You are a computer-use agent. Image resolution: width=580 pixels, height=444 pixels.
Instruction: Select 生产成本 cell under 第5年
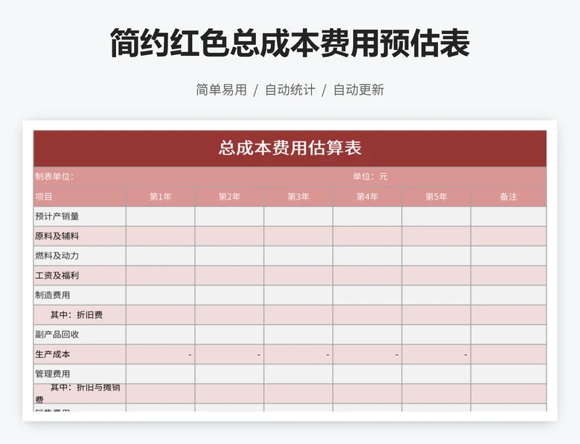coord(436,354)
